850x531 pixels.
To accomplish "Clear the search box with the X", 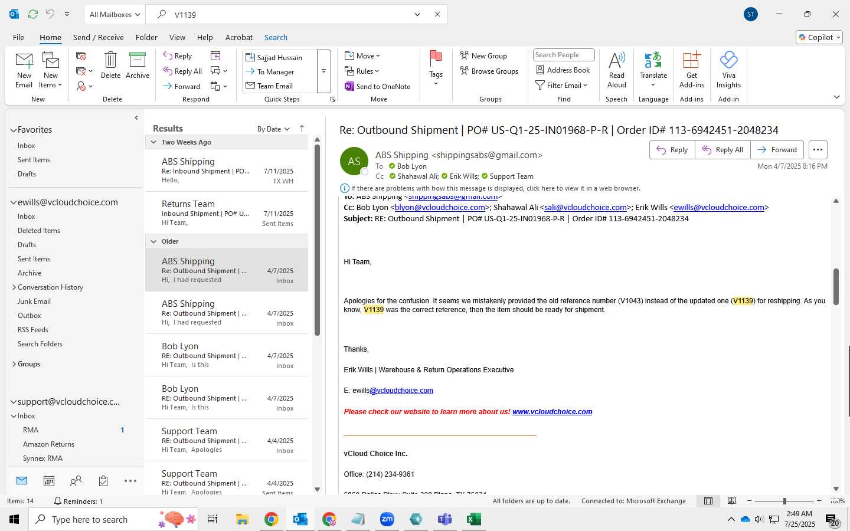I will point(437,14).
